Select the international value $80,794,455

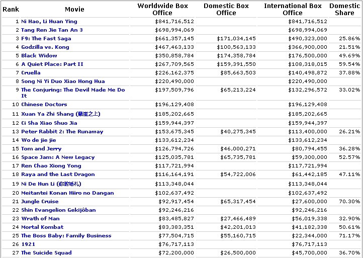tap(309, 149)
